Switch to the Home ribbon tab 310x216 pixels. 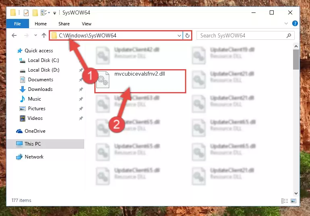point(41,24)
